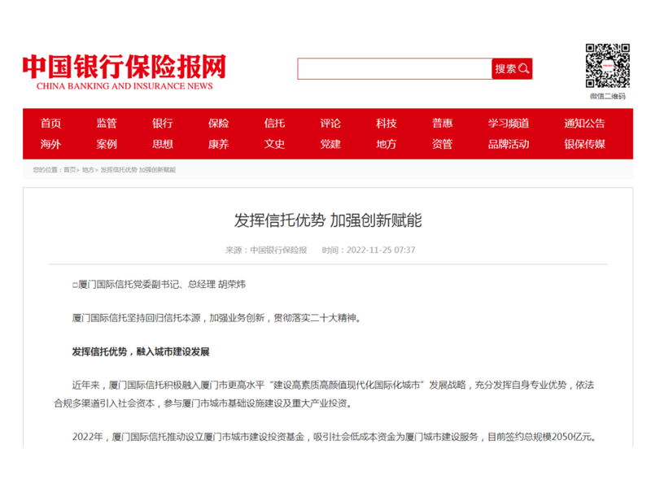The height and width of the screenshot is (488, 651).
Task: Go to the 监管 section
Action: click(x=107, y=124)
